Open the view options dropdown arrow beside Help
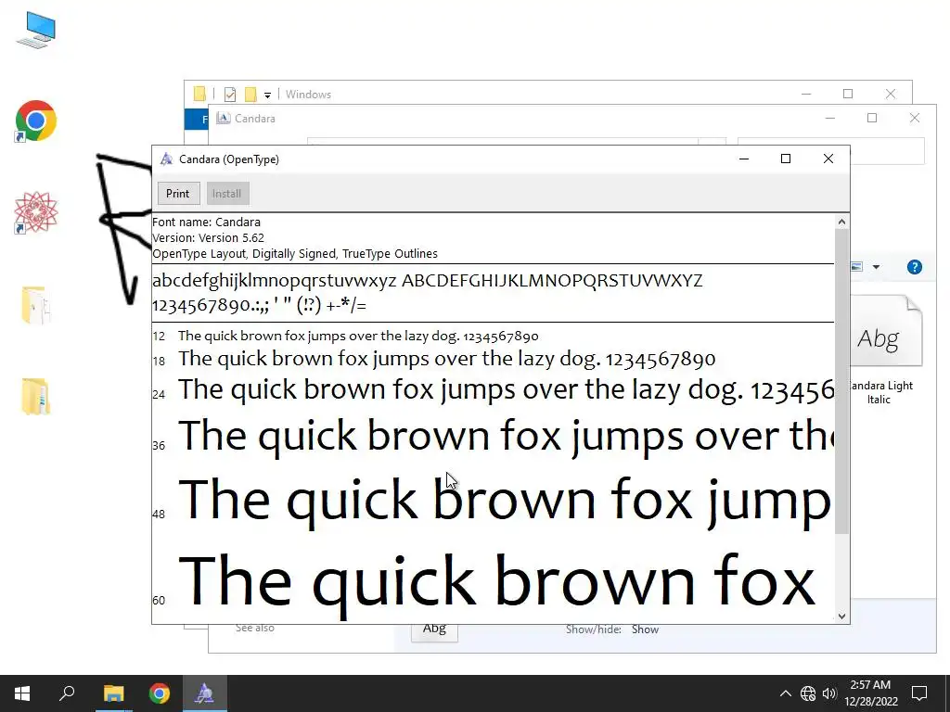Image resolution: width=950 pixels, height=712 pixels. tap(876, 267)
